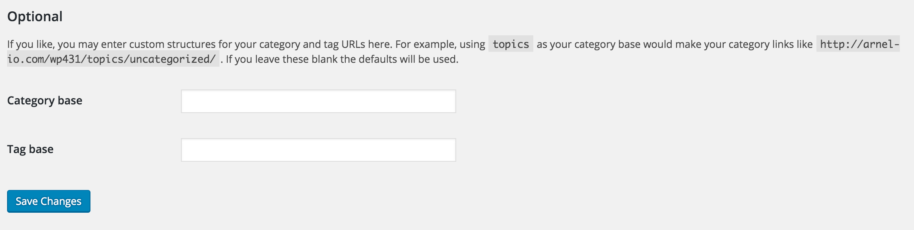
Task: Click the Tag base label
Action: (30, 149)
